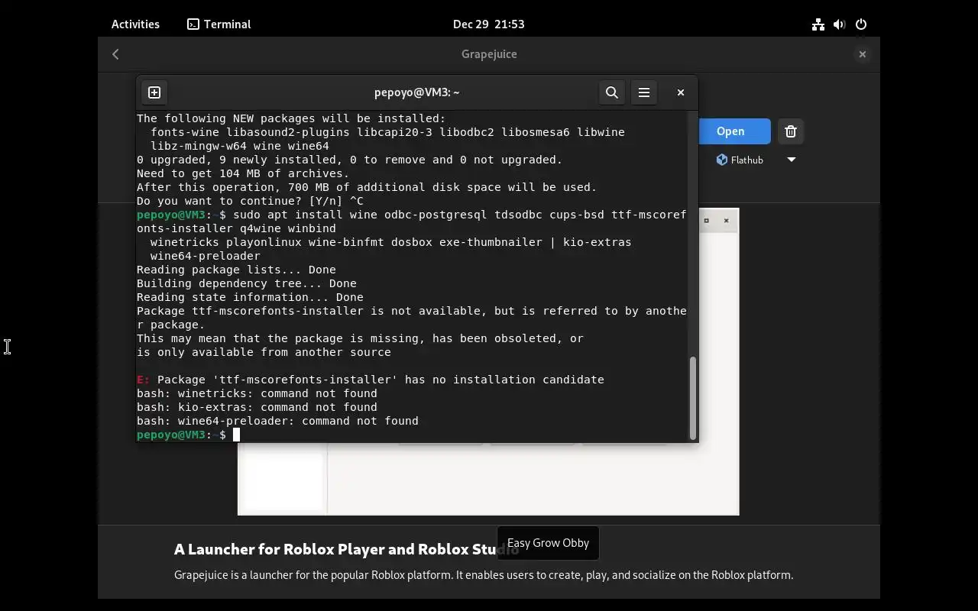The height and width of the screenshot is (611, 978).
Task: Open terminal search with magnifier icon
Action: tap(612, 92)
